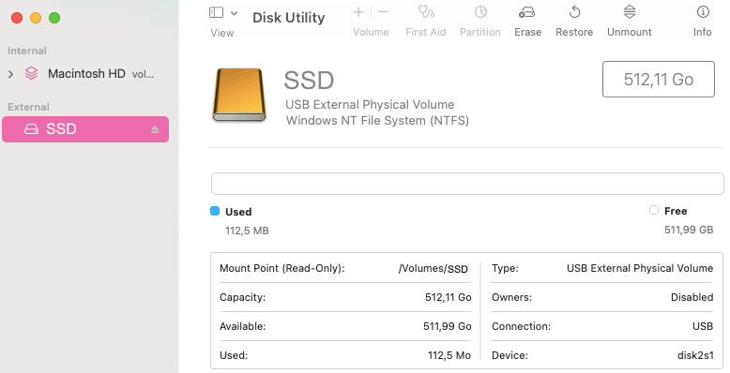Click the '511,99 GB' free value
The width and height of the screenshot is (730, 373).
[x=689, y=230]
